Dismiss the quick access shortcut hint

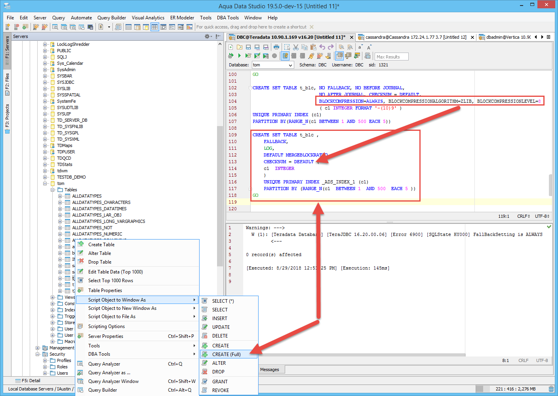(x=312, y=27)
